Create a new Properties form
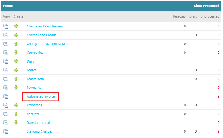Image resolution: width=223 pixels, height=138 pixels. click(16, 105)
